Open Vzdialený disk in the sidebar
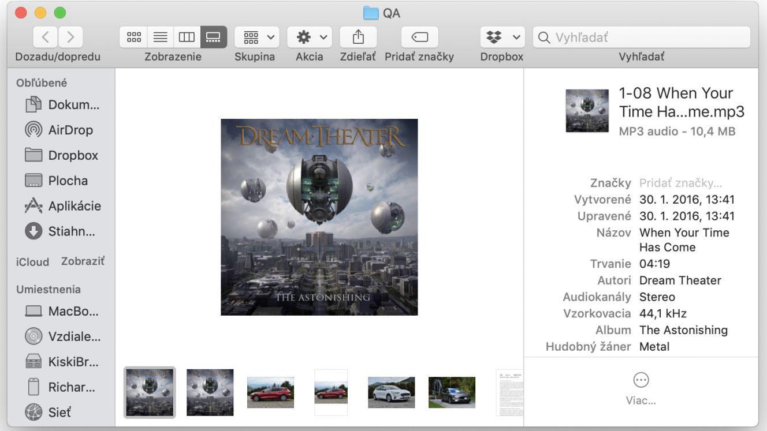Image resolution: width=767 pixels, height=431 pixels. [62, 336]
